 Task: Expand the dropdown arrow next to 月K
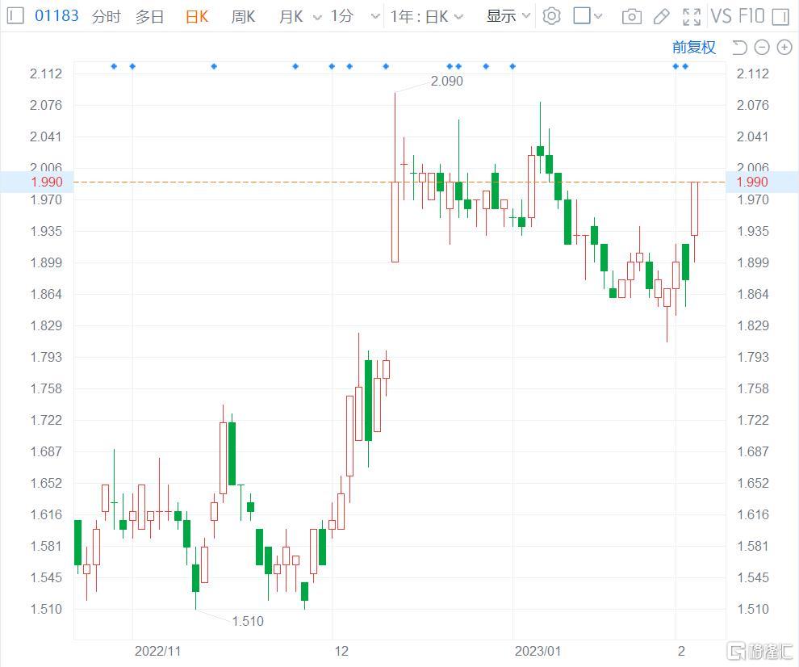click(x=317, y=17)
